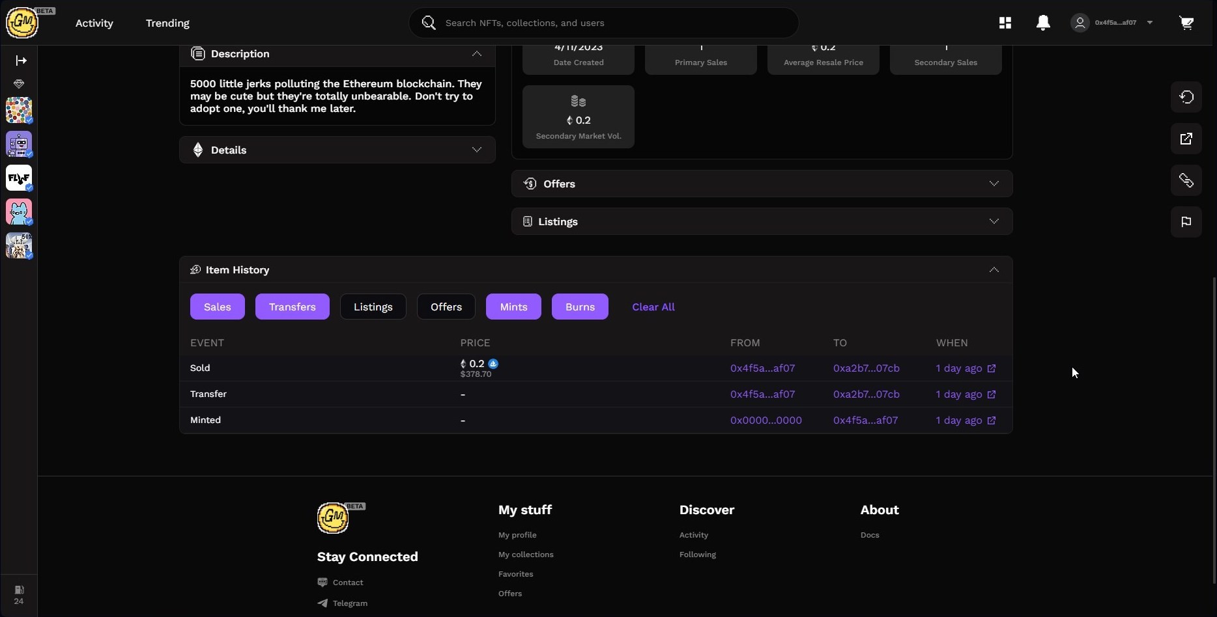Click the open external link icon
This screenshot has height=617, width=1217.
point(1186,139)
